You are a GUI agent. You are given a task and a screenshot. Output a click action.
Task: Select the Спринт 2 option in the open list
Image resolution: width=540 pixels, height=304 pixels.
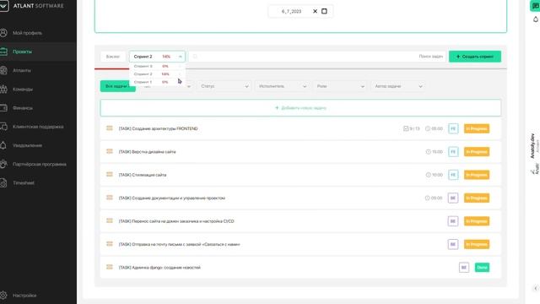(157, 74)
